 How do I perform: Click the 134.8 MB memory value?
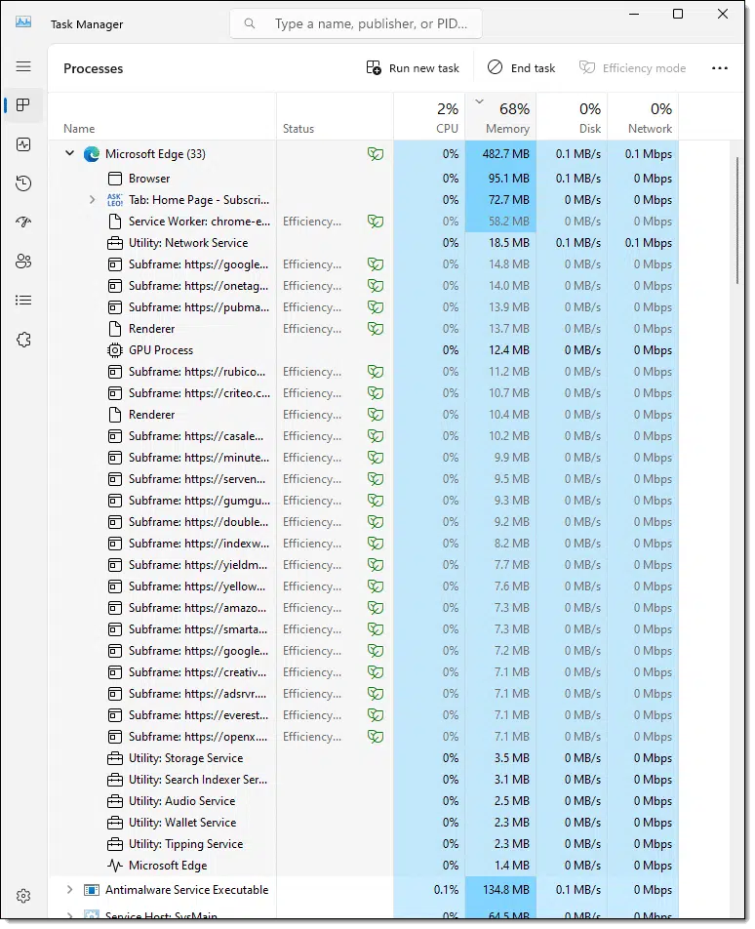(505, 890)
